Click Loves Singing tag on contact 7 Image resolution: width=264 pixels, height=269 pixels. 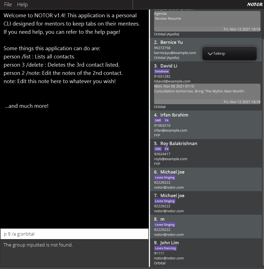165,201
